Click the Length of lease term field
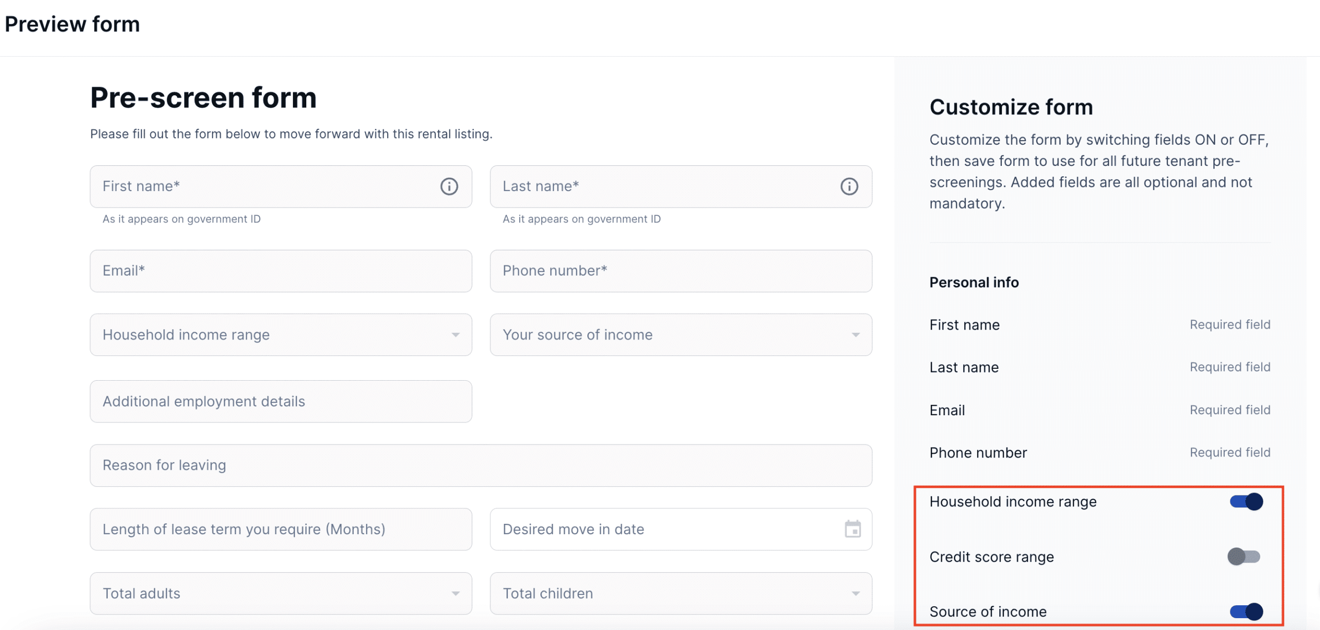 [x=280, y=529]
